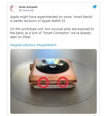Visit the @1nsane_dev handle link

click(x=26, y=10)
